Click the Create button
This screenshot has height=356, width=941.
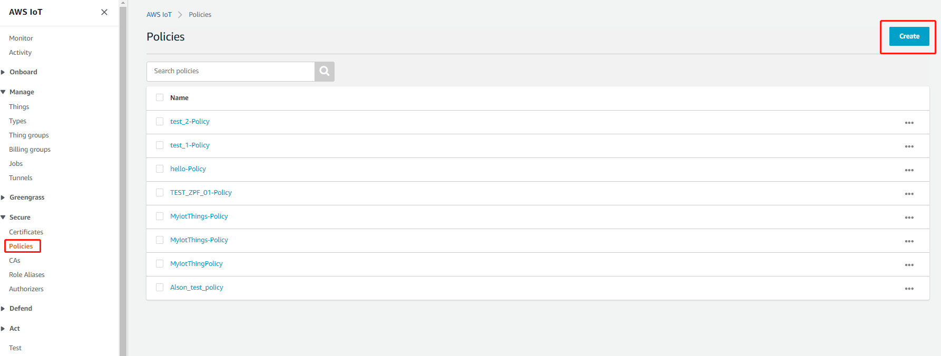[x=909, y=36]
